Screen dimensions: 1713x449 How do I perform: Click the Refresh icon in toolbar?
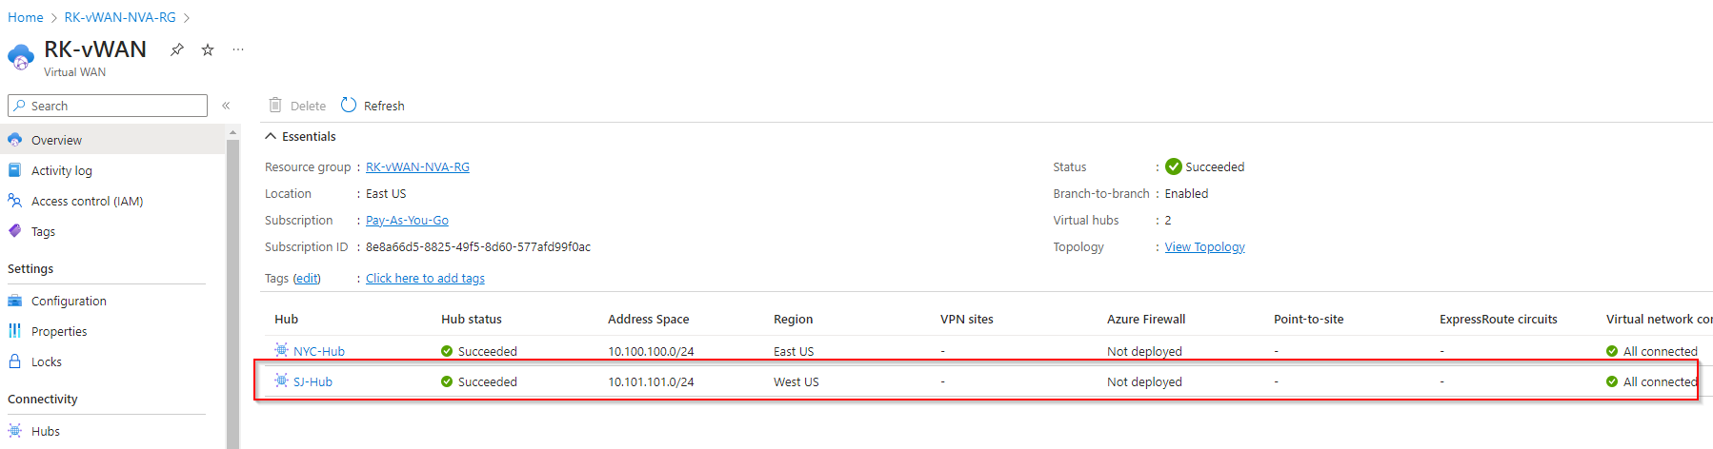click(349, 105)
